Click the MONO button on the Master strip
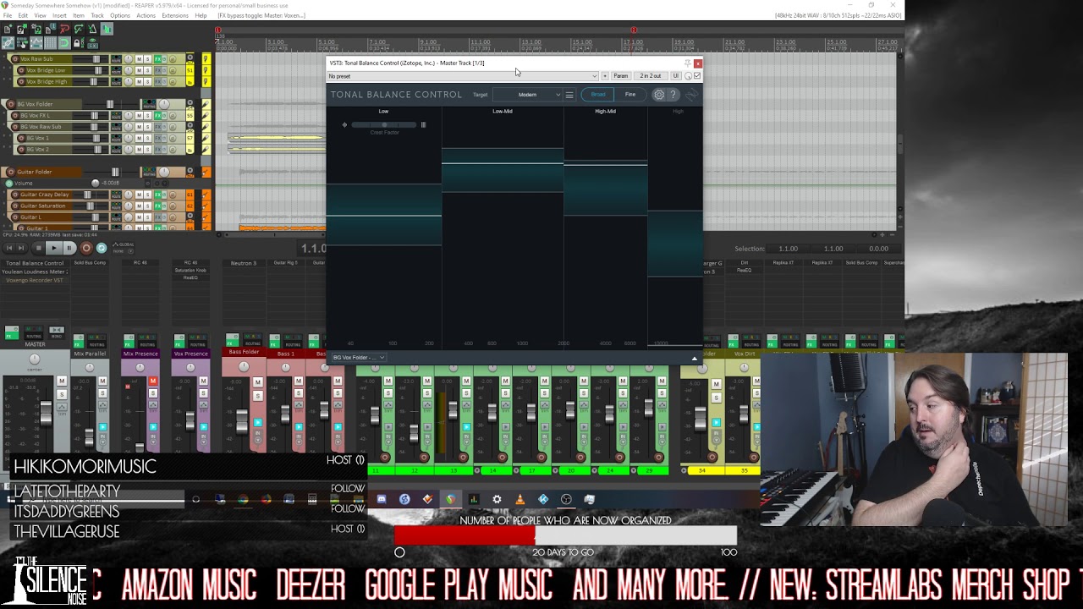The width and height of the screenshot is (1083, 609). tap(57, 332)
